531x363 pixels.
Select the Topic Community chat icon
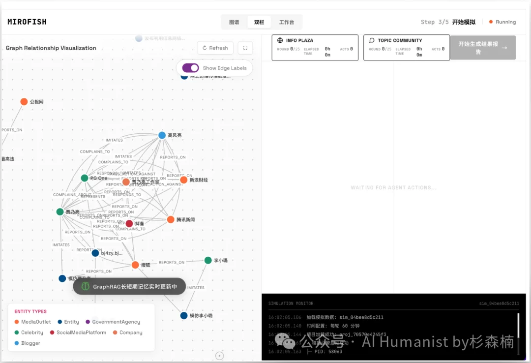372,40
